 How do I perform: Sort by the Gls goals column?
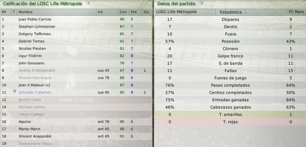click(x=146, y=12)
